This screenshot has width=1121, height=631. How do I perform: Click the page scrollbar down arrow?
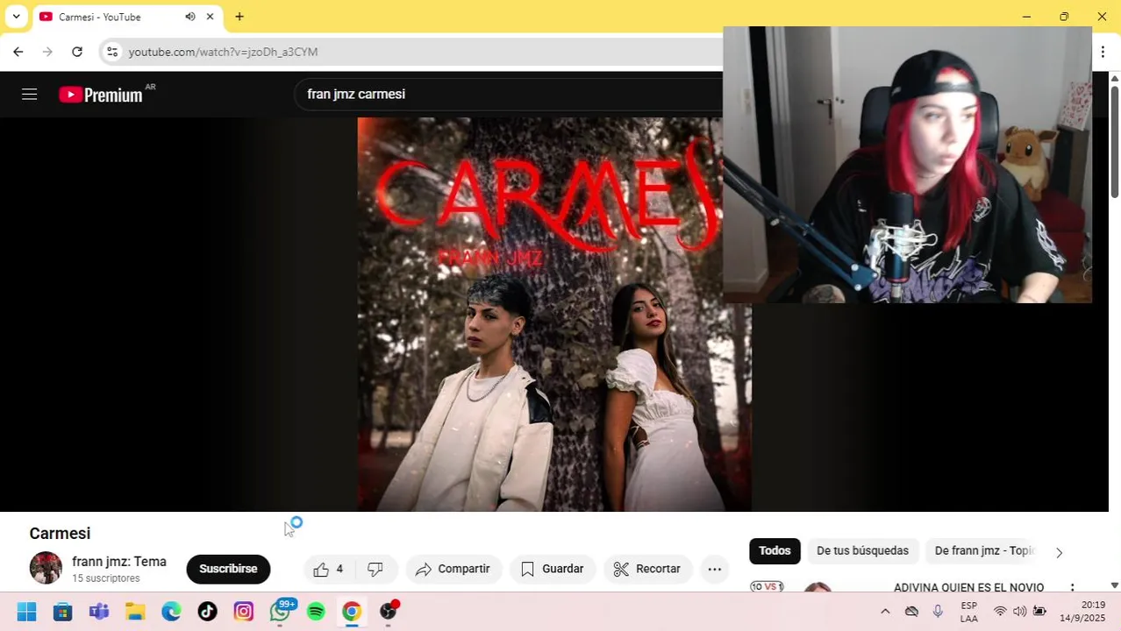click(1115, 585)
